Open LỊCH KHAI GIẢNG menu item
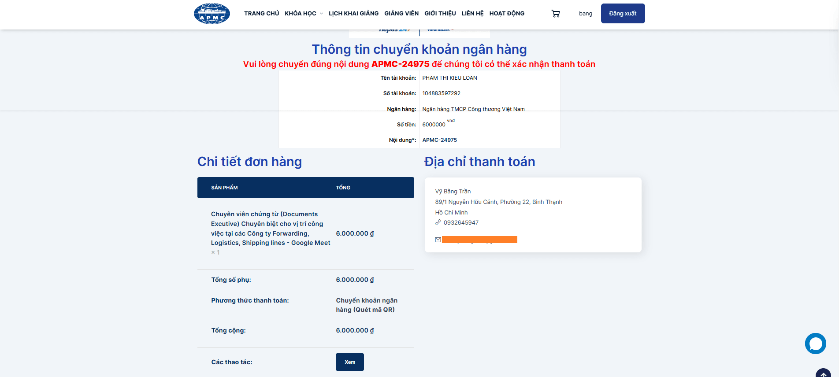This screenshot has height=377, width=839. click(x=353, y=14)
